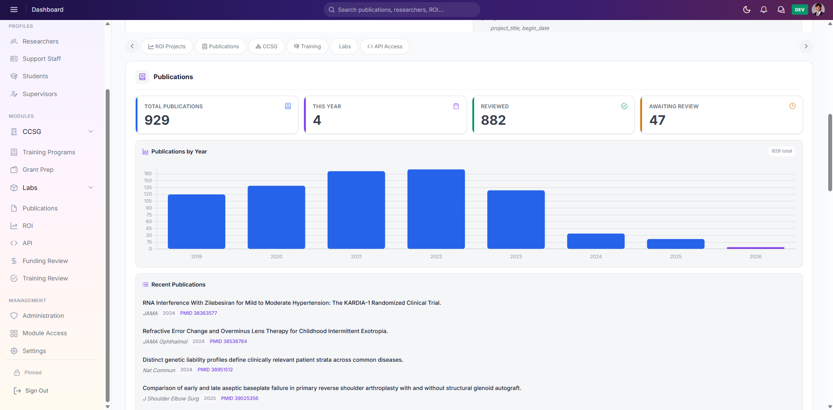Go to Support Staff page
The image size is (833, 410).
42,59
